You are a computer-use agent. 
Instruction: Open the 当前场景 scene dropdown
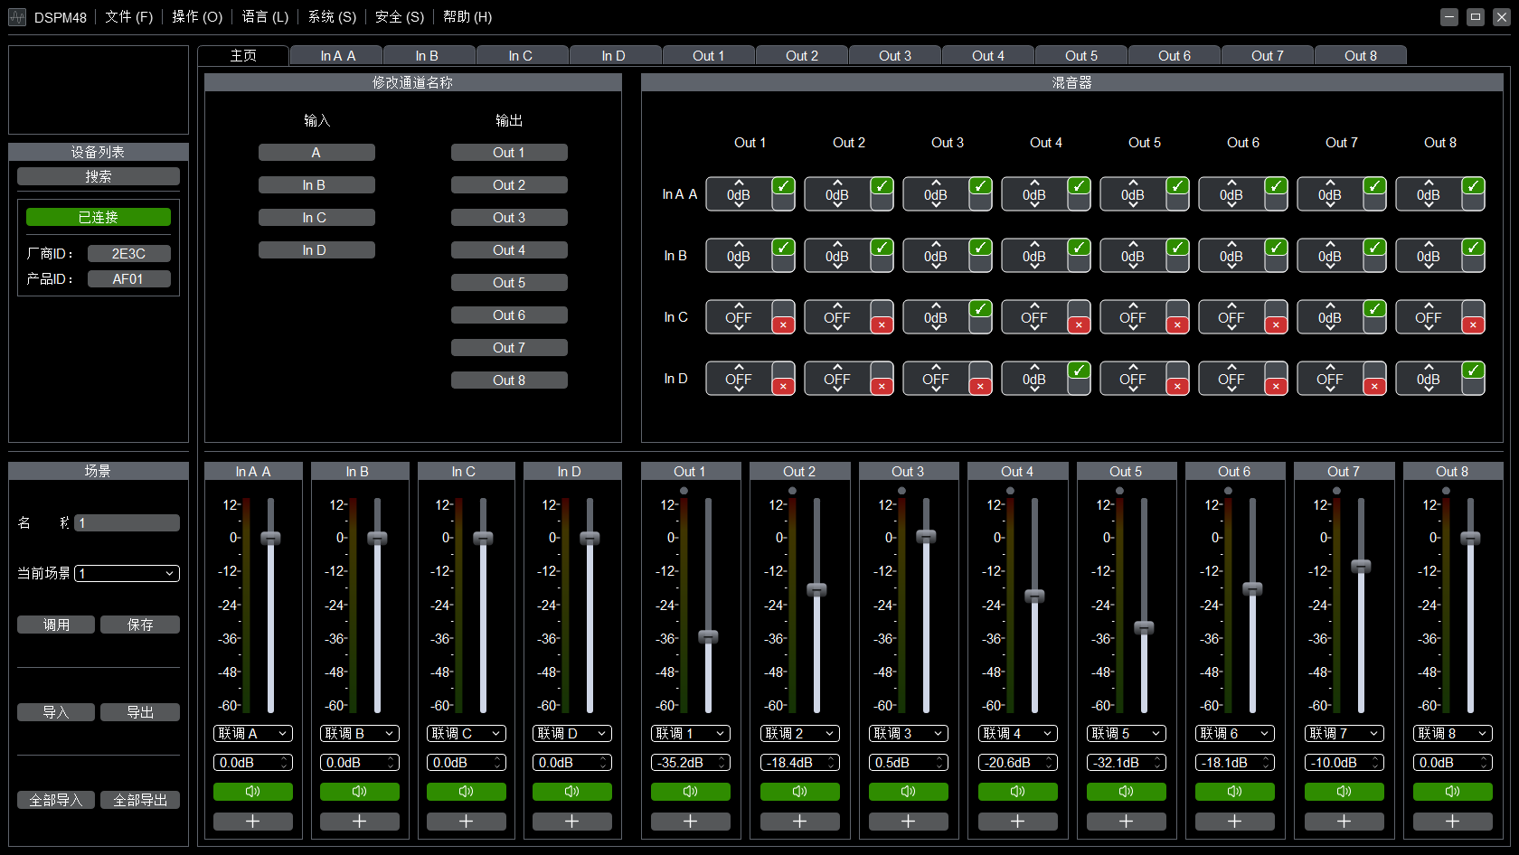126,573
